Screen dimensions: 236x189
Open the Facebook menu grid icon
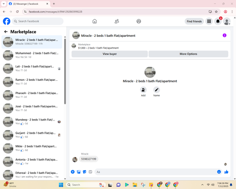209,21
